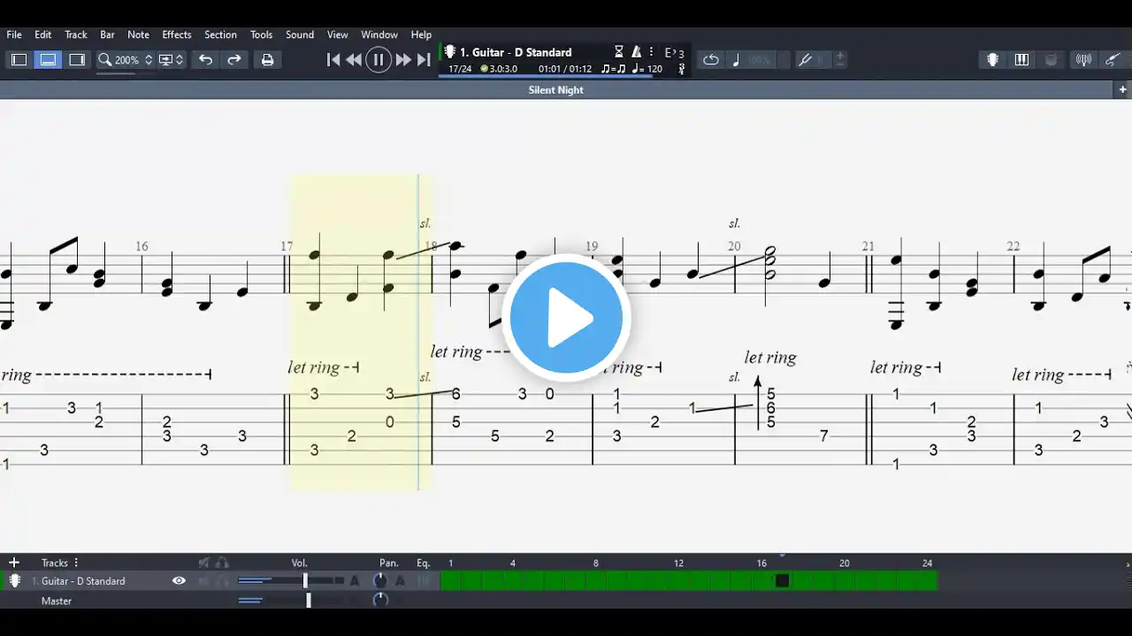Undo the last action
This screenshot has width=1132, height=636.
[x=205, y=60]
